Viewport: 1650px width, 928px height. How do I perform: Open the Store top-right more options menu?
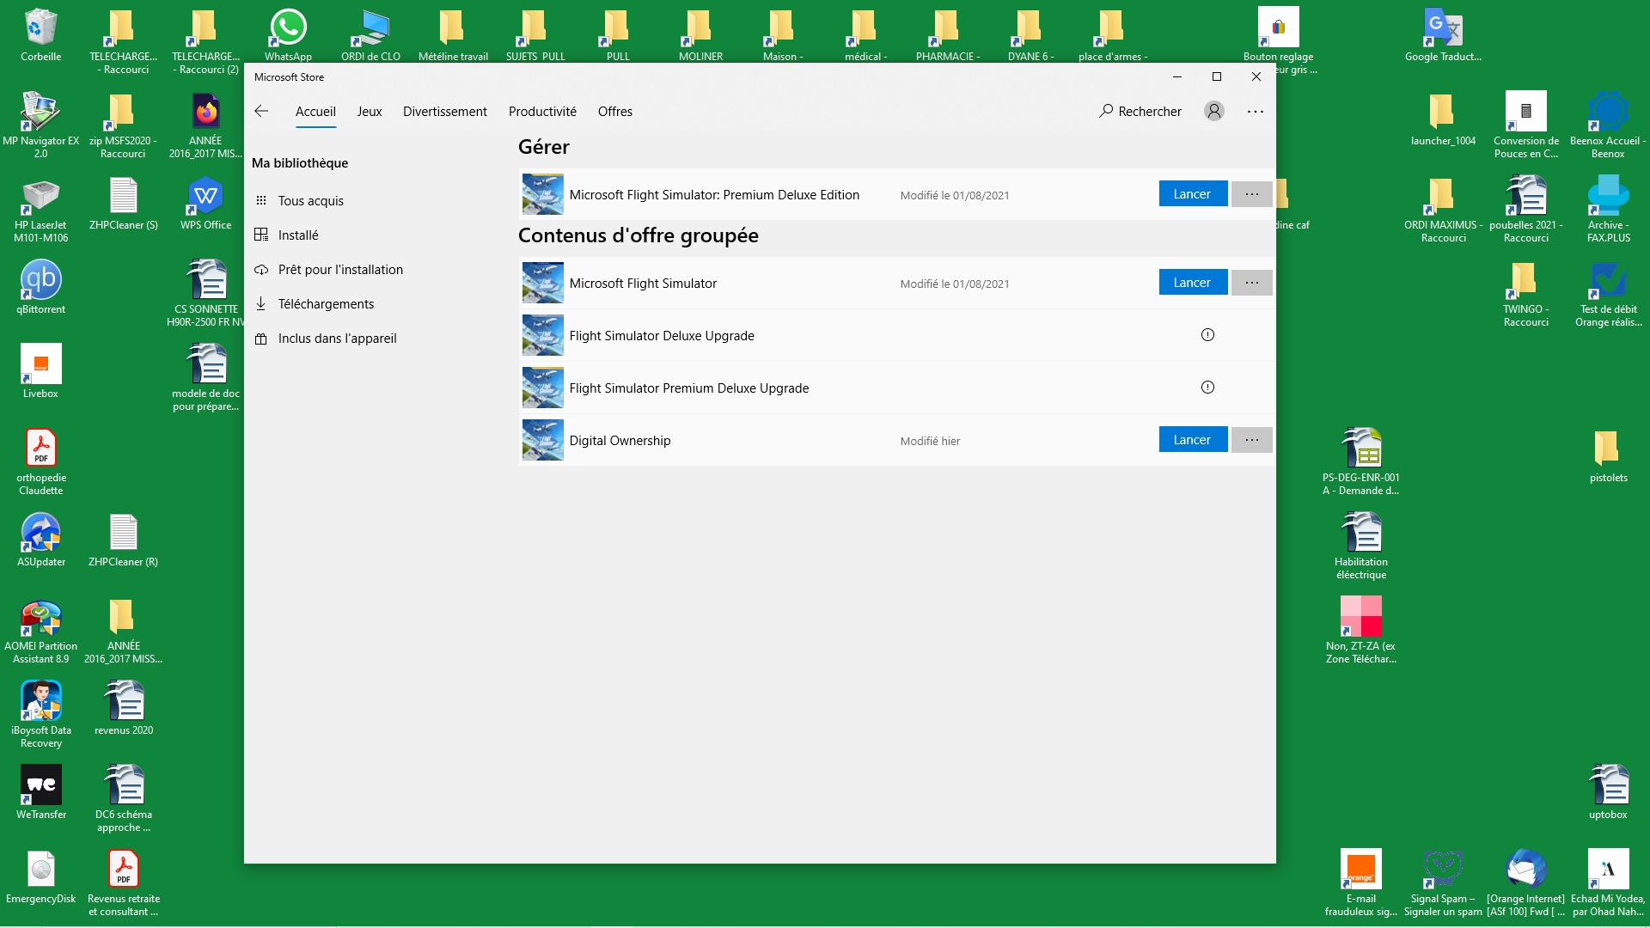point(1256,111)
